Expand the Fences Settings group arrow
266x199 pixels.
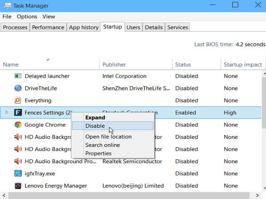(x=7, y=112)
